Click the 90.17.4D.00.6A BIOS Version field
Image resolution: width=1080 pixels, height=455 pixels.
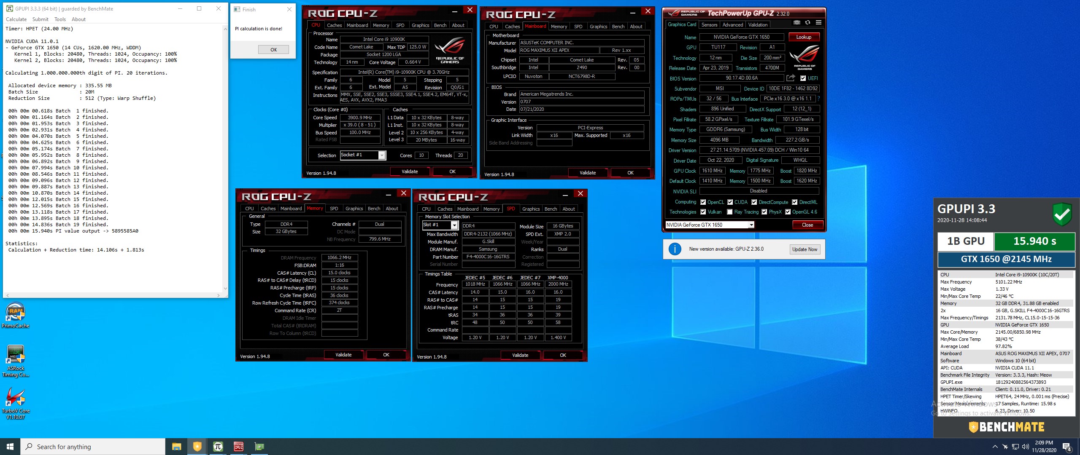(742, 78)
